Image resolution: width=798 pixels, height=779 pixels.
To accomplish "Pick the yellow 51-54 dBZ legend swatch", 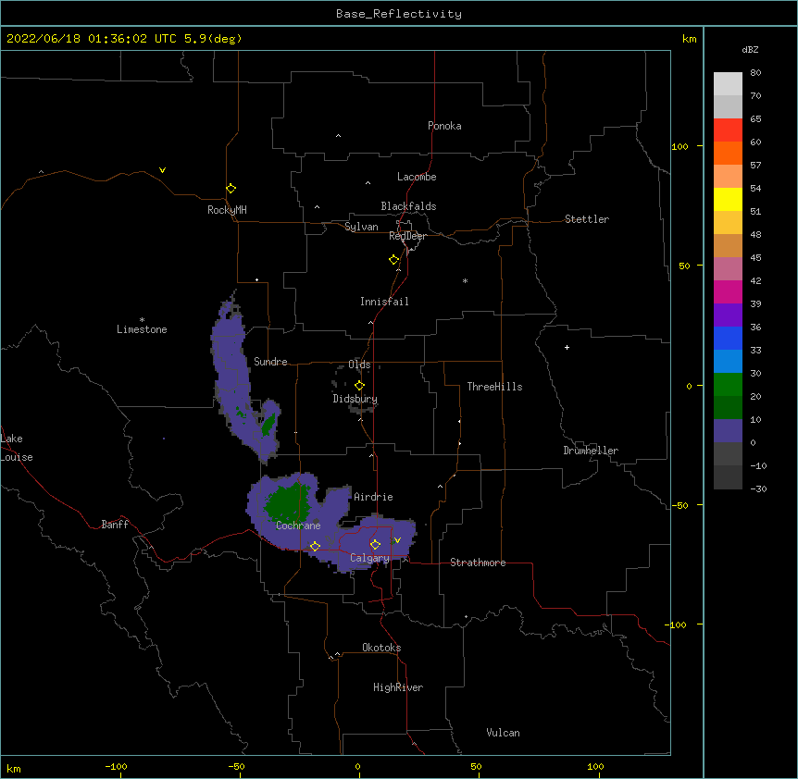I will [x=728, y=199].
